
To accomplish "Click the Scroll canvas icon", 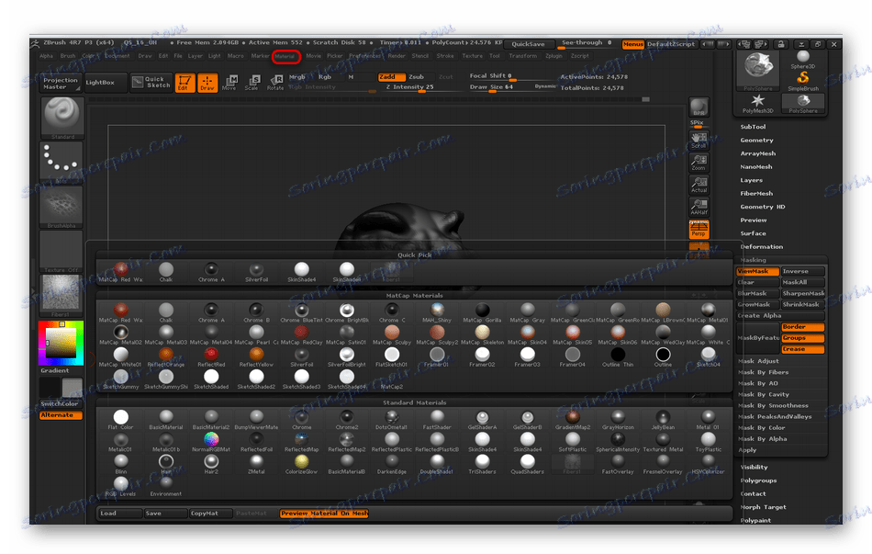I will [699, 140].
